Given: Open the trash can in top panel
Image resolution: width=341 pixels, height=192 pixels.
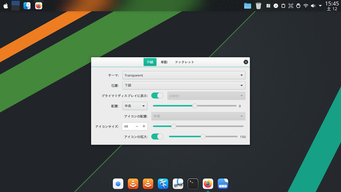Looking at the screenshot, I should point(258,6).
